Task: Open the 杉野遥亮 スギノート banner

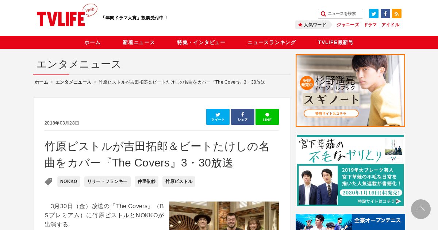Action: 350,91
